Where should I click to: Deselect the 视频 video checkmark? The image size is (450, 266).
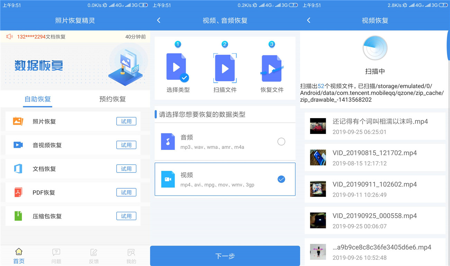coord(281,179)
